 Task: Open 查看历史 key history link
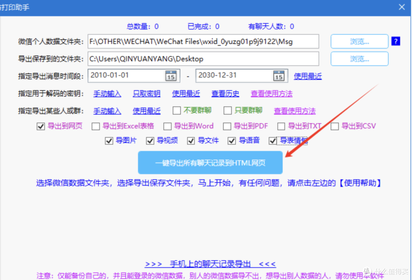point(225,93)
